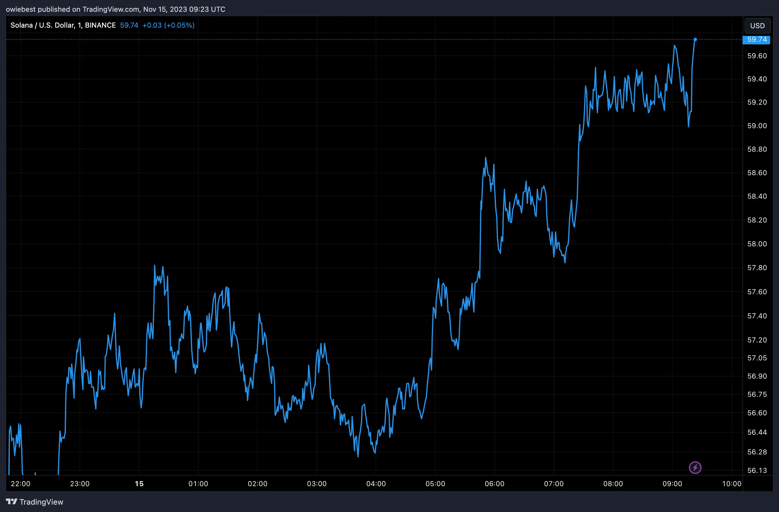Click the owiebest publisher username

[21, 9]
